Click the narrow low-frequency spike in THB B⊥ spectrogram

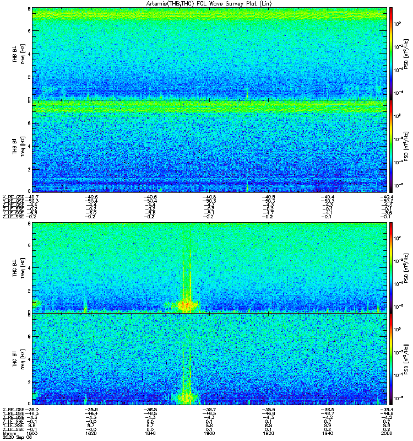[247, 93]
